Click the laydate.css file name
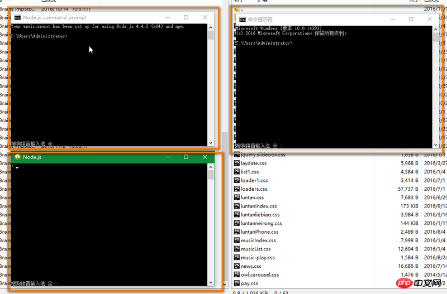Viewport: 447px width, 294px height. tap(254, 163)
